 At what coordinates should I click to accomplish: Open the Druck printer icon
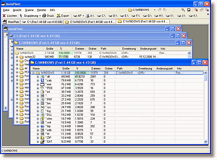tap(44, 15)
